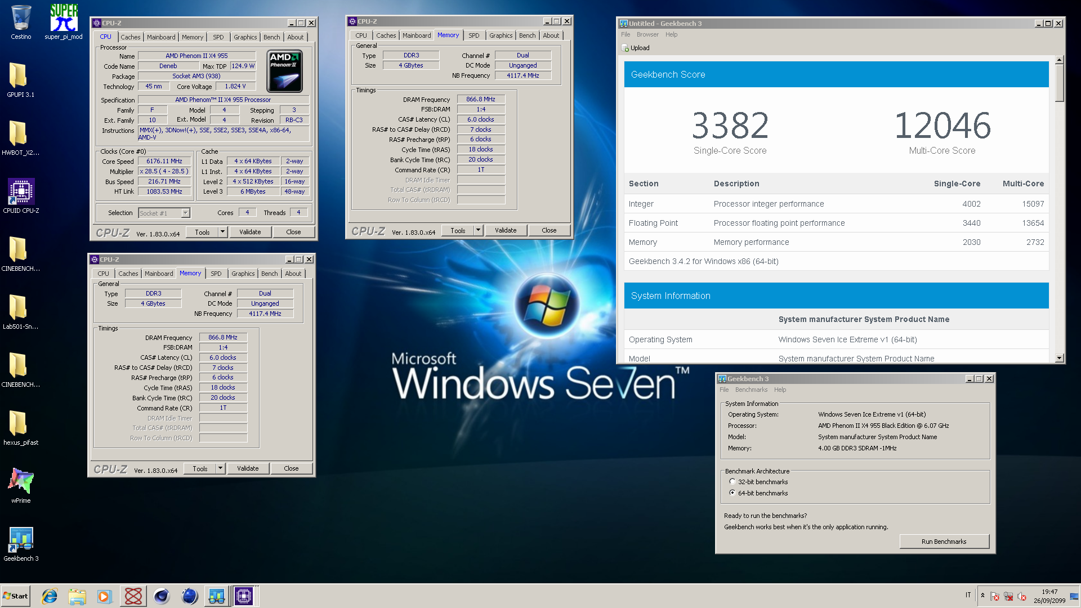Open About tab in bottom-left CPU-Z window

click(293, 274)
